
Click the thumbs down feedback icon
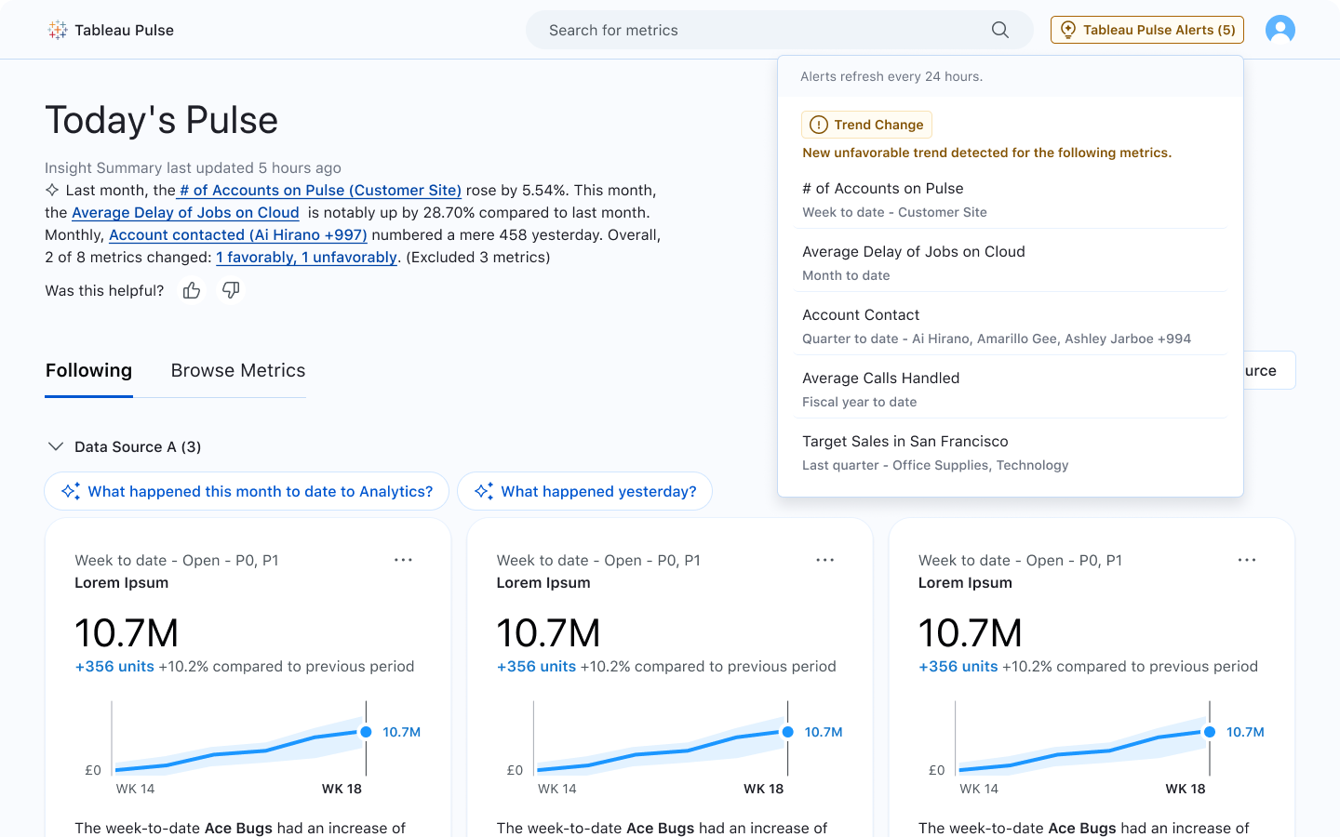click(x=231, y=291)
